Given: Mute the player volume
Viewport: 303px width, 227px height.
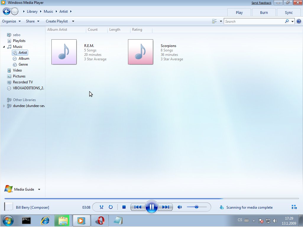Looking at the screenshot, I should point(179,207).
